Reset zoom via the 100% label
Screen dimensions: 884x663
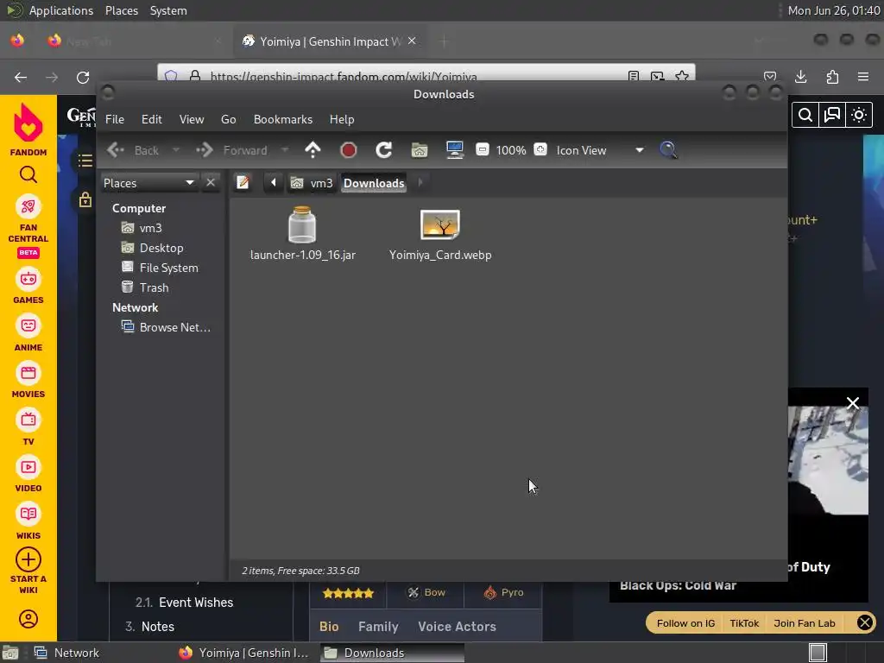pos(511,150)
